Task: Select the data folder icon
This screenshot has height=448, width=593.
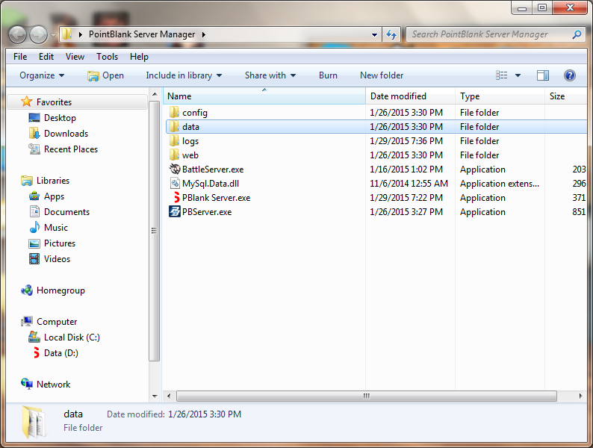Action: (x=174, y=126)
